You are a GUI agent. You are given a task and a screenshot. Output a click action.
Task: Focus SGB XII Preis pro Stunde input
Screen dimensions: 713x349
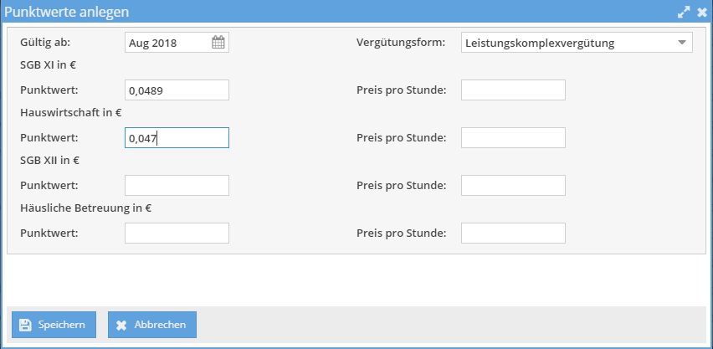pyautogui.click(x=513, y=185)
